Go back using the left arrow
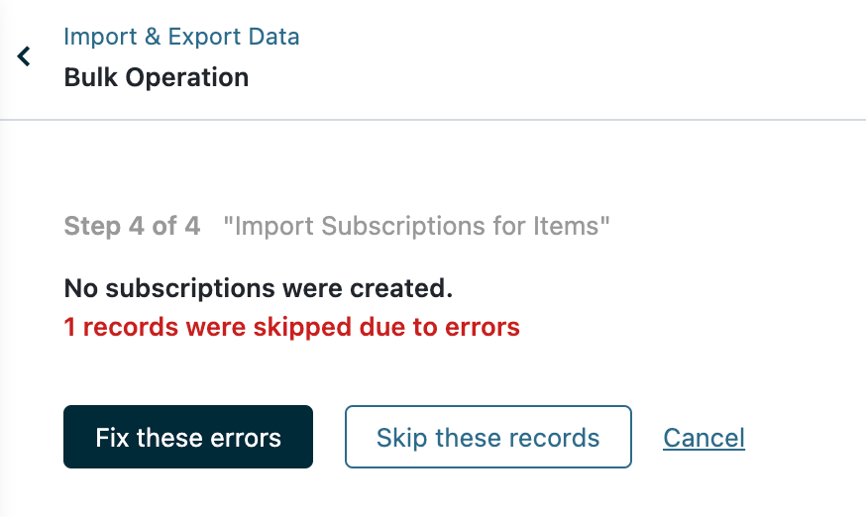This screenshot has height=517, width=866. (x=24, y=56)
